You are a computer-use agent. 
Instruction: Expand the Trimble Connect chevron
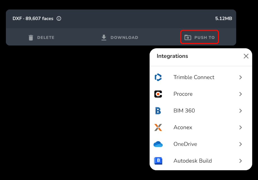(241, 77)
